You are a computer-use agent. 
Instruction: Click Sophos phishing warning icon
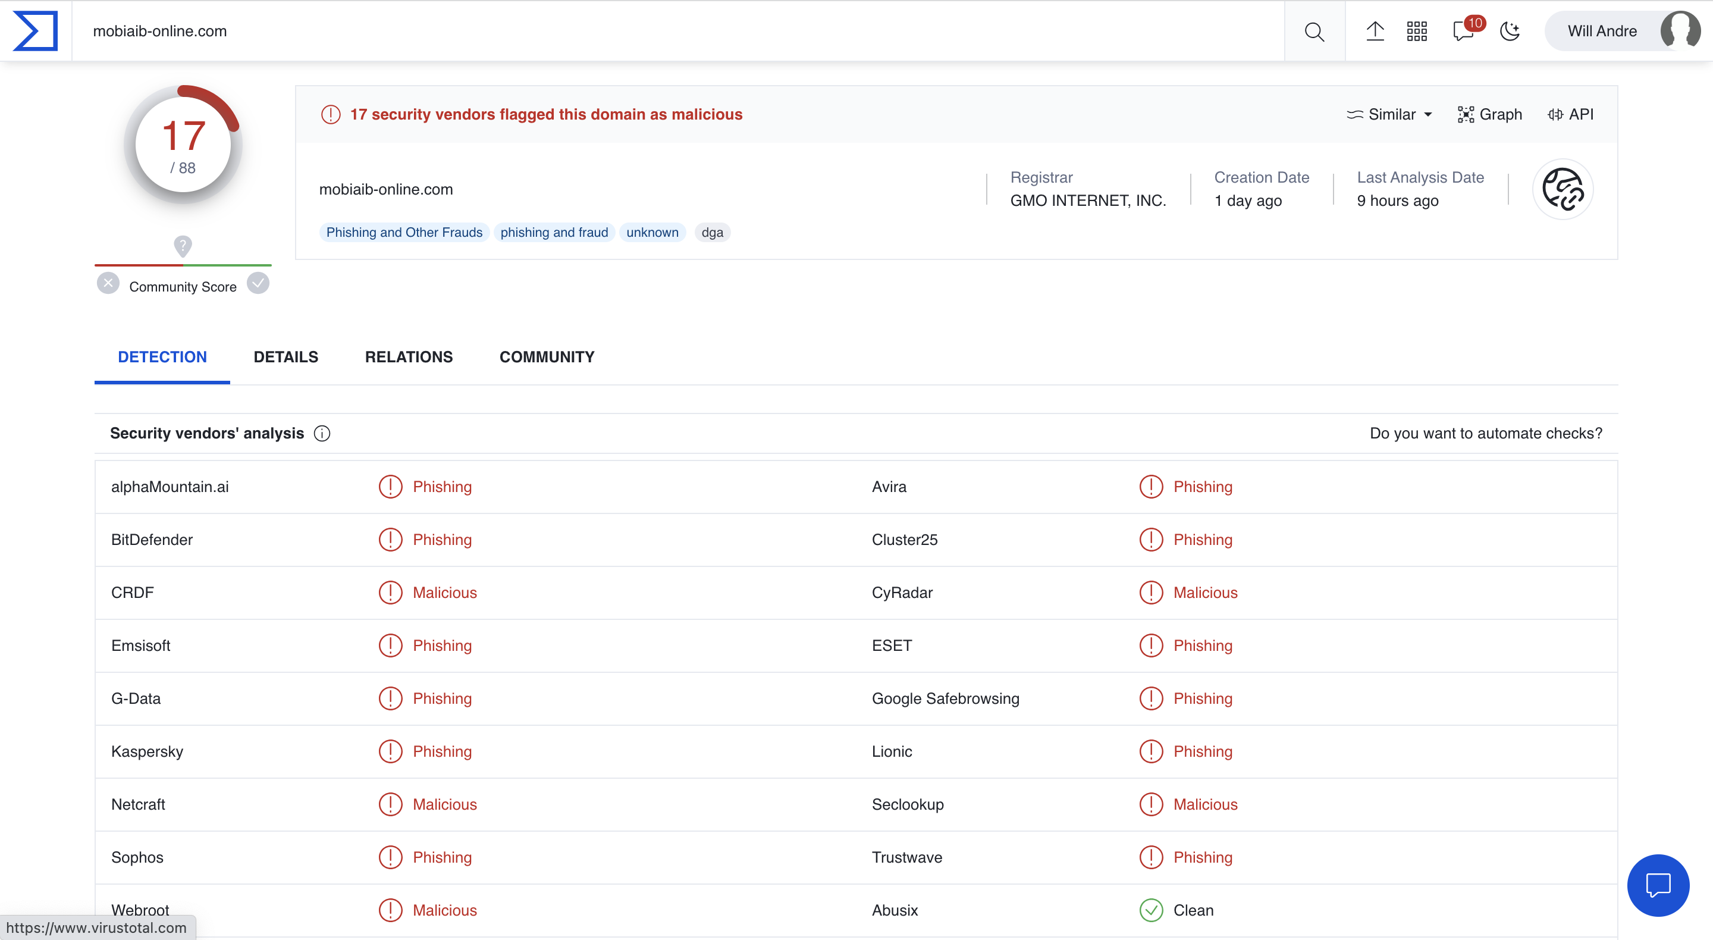click(x=390, y=857)
